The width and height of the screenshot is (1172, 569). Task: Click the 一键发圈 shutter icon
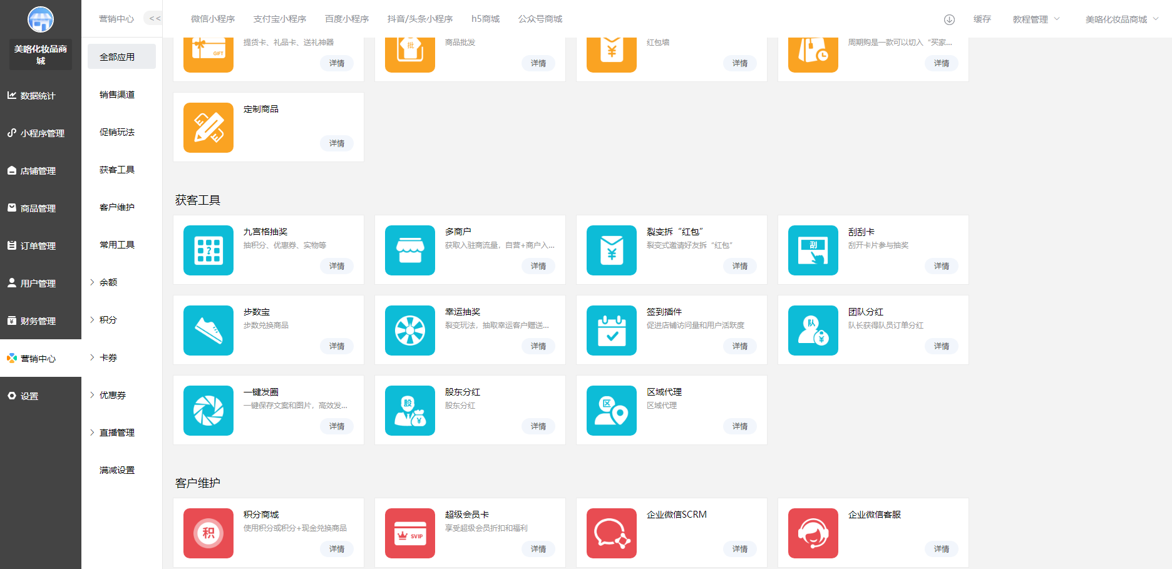coord(208,411)
